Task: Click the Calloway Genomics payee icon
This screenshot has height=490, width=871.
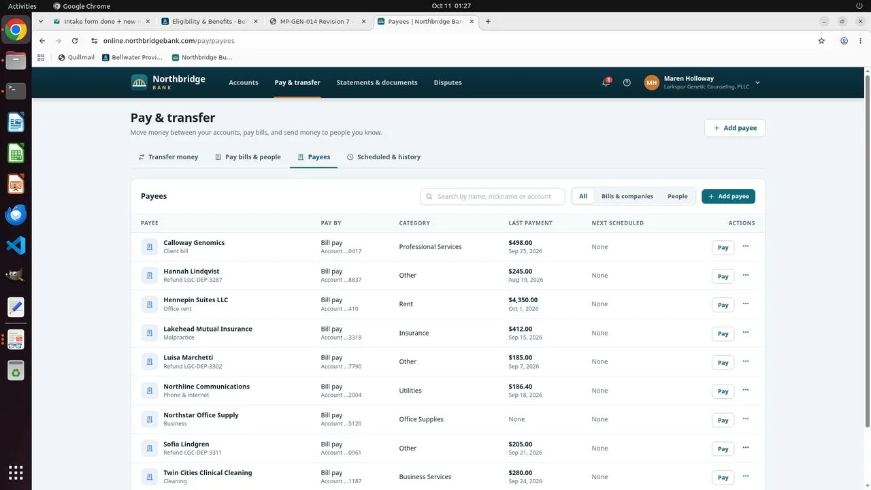Action: click(x=150, y=247)
